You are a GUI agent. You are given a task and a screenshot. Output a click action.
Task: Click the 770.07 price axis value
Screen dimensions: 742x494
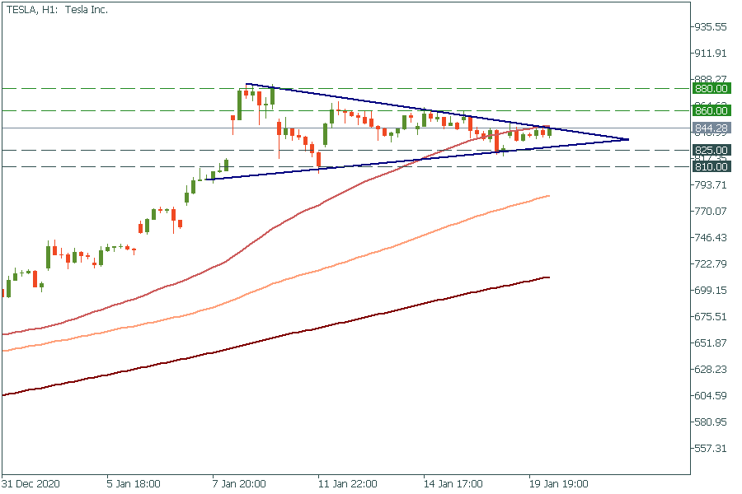(x=710, y=212)
